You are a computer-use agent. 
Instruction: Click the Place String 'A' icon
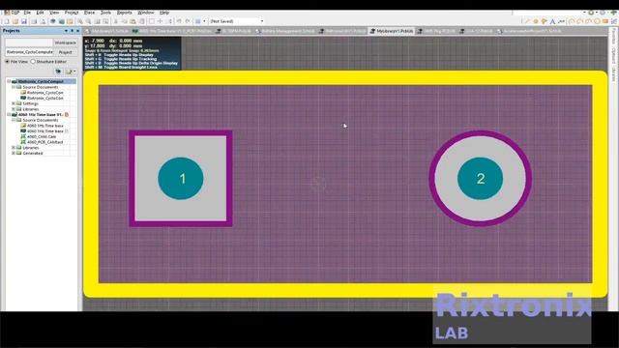pos(552,21)
